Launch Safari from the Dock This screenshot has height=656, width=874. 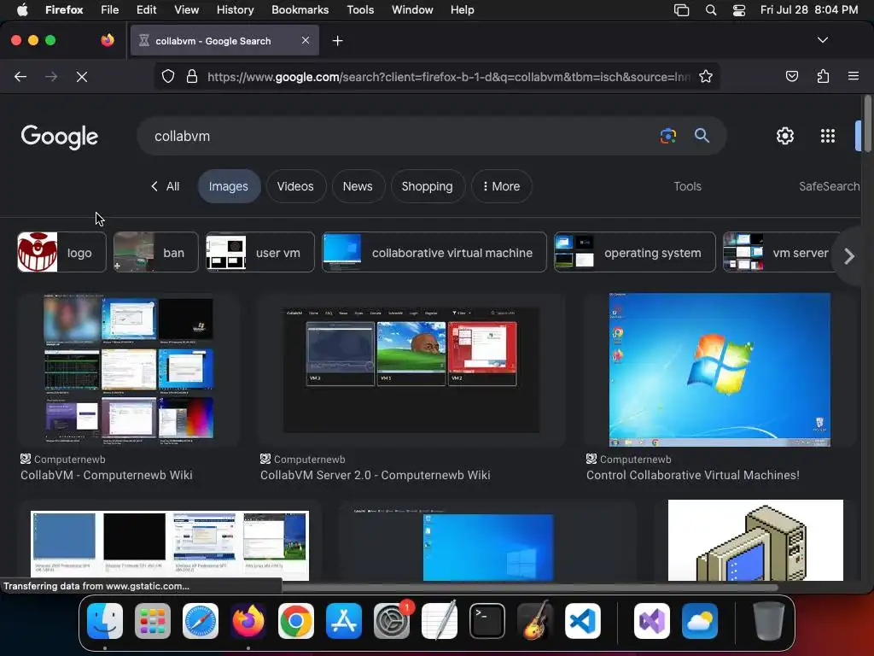tap(200, 621)
